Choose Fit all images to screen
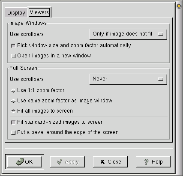Image resolution: width=183 pixels, height=176 pixels. 13,111
